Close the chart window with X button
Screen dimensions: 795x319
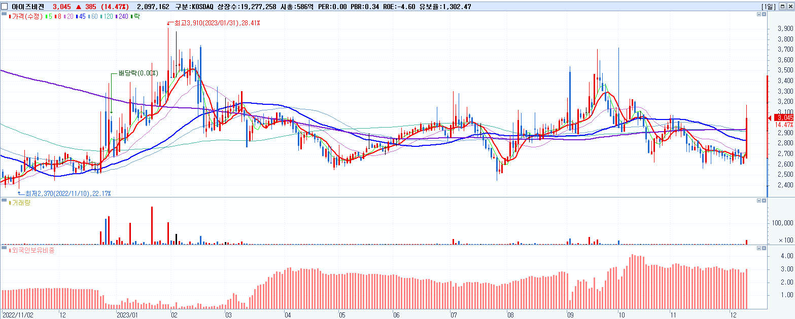point(790,7)
